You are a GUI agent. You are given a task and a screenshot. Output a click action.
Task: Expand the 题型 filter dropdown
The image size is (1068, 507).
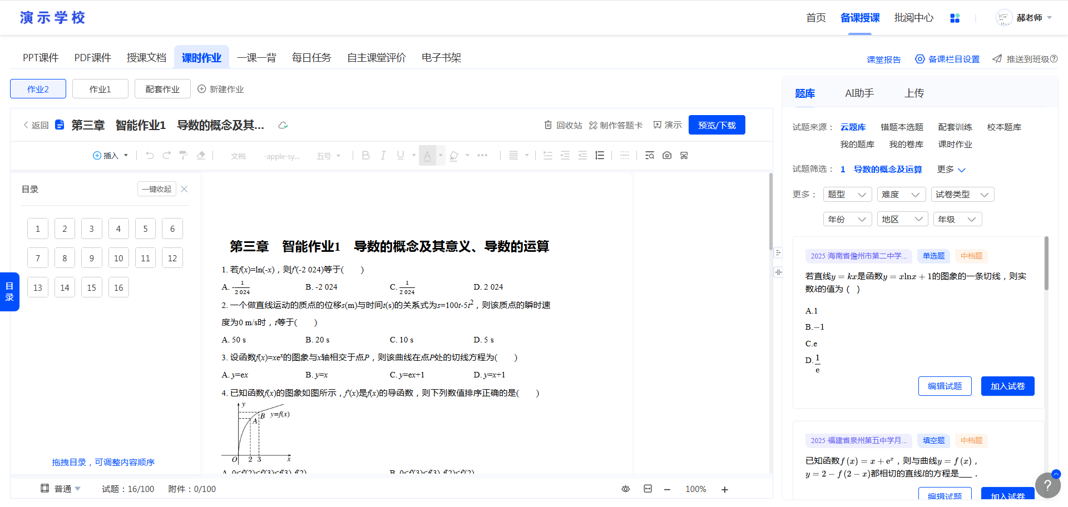(847, 195)
